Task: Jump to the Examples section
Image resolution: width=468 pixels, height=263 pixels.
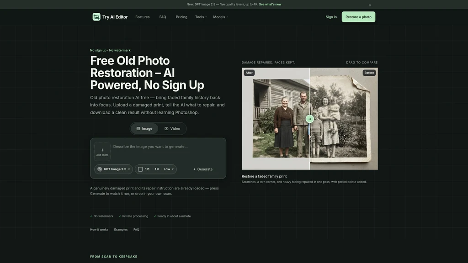Action: [x=121, y=230]
